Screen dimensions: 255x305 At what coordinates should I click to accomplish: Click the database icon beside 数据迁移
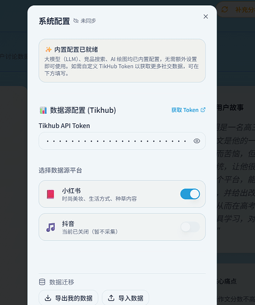[x=42, y=282]
